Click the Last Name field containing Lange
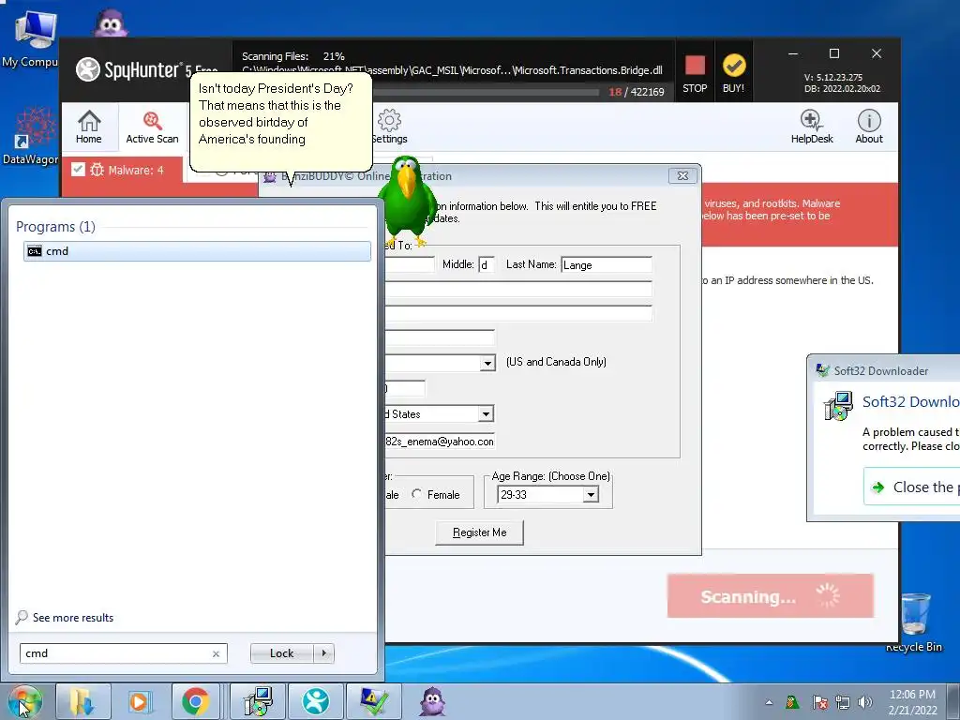960x720 pixels. 607,264
